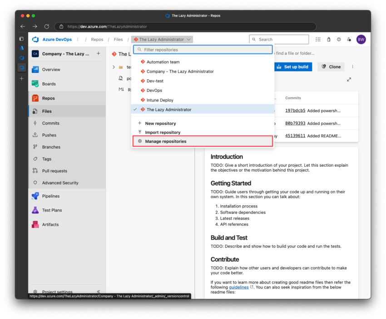Expand the folder in the file tree
The height and width of the screenshot is (319, 386).
pos(114,67)
